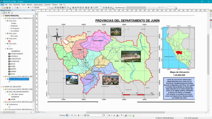The height and width of the screenshot is (119, 212).
Task: Click the New document icon
Action: click(x=2, y=8)
